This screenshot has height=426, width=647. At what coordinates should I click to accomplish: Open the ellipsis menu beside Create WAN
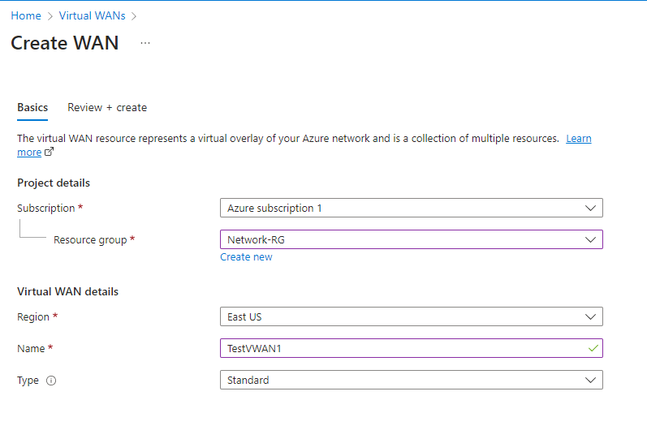pos(145,43)
